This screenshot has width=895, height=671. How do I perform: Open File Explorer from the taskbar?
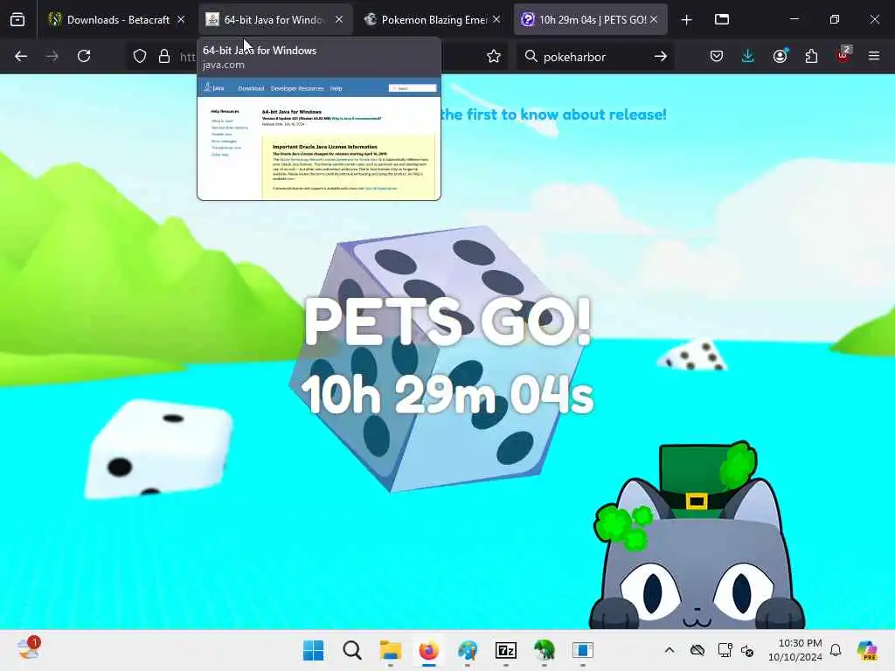(391, 650)
